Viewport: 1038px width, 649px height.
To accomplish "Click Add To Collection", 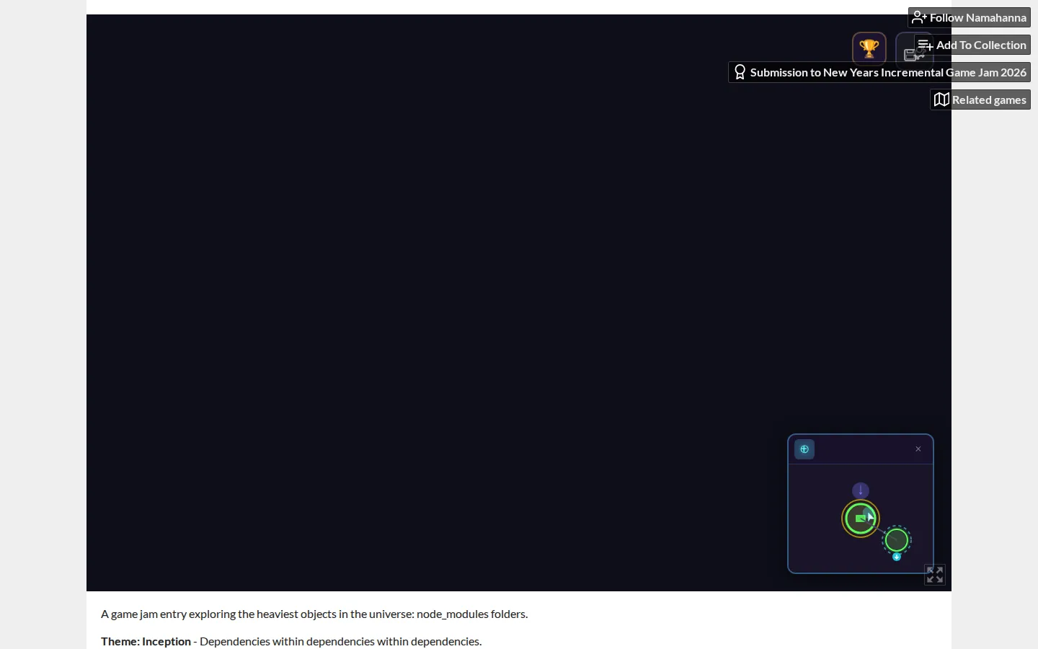I will (972, 45).
